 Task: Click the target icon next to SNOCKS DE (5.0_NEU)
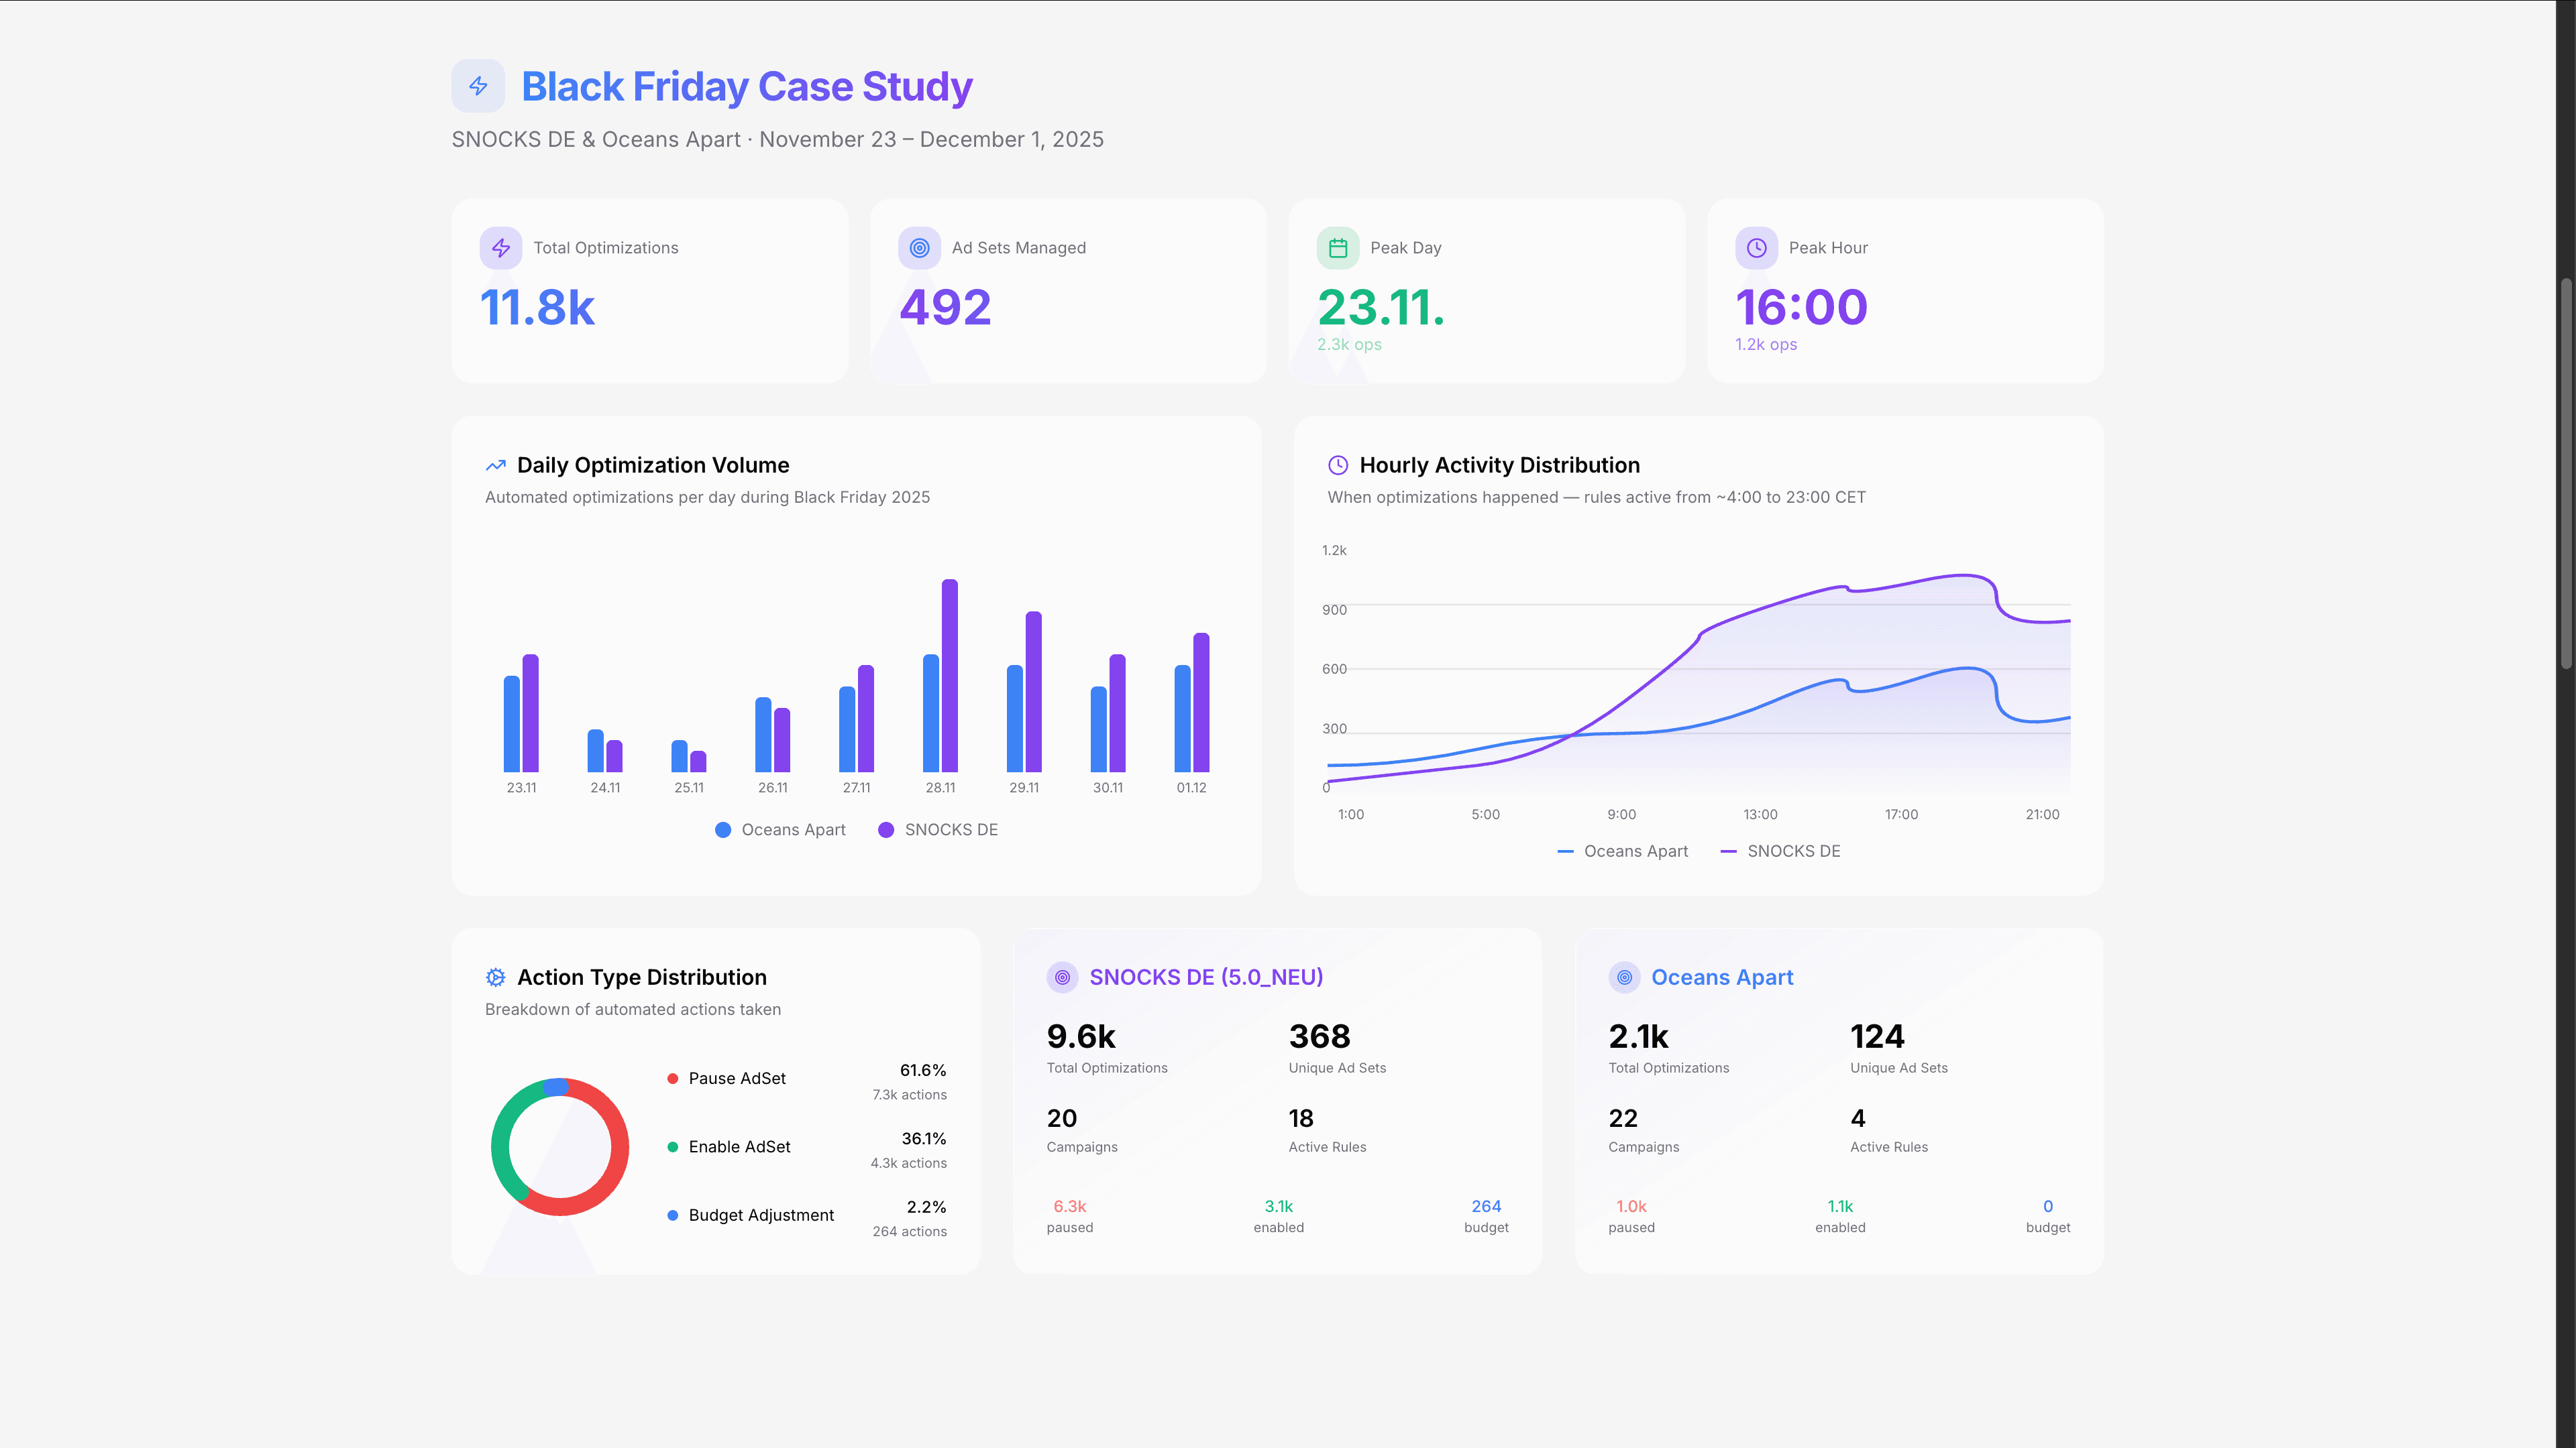click(x=1062, y=977)
